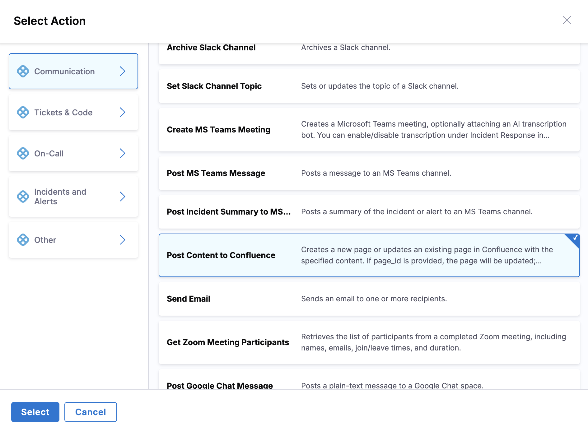Click 'Creates a new page or updates' description
This screenshot has height=431, width=588.
427,255
